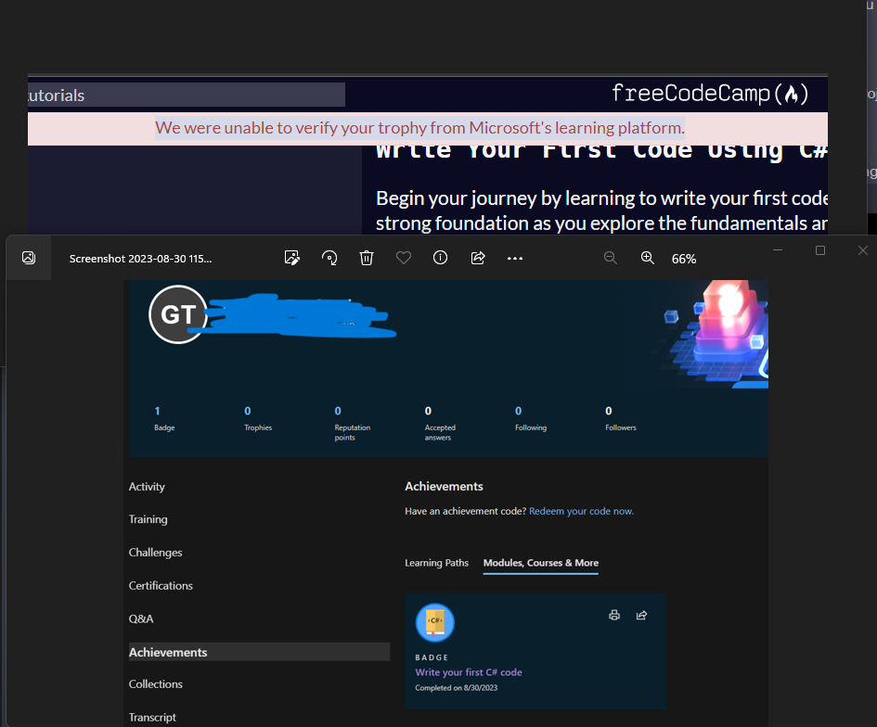Screen dimensions: 877x727
Task: Switch to the Learning Paths tab
Action: (437, 563)
